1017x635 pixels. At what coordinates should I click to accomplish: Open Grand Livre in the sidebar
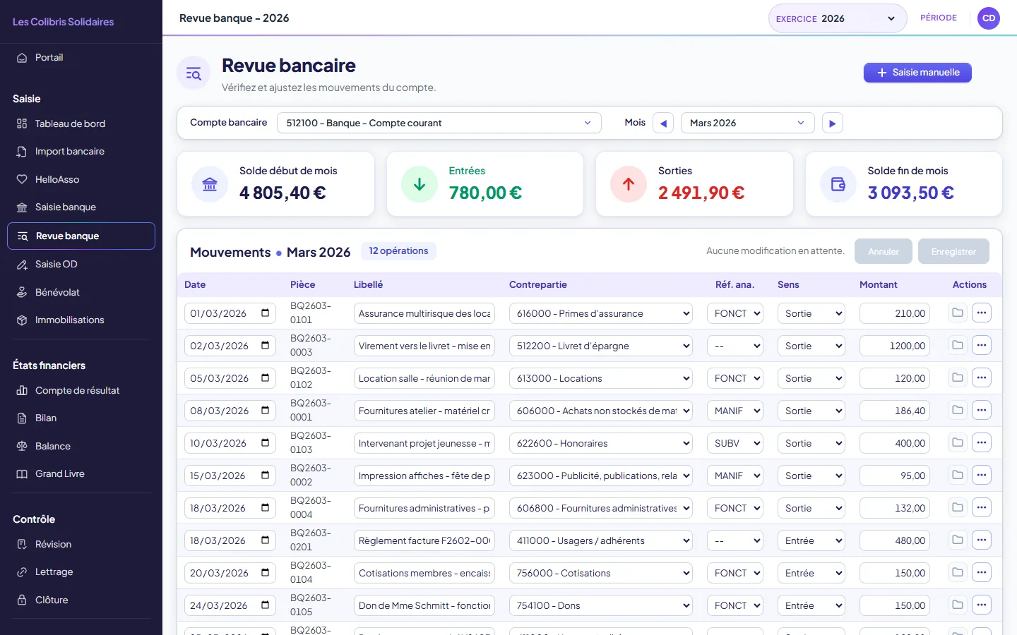(x=81, y=474)
